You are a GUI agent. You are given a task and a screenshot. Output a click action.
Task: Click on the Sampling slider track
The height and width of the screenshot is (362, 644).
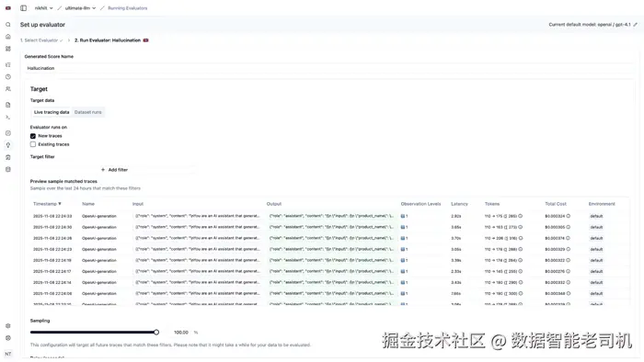pyautogui.click(x=93, y=332)
